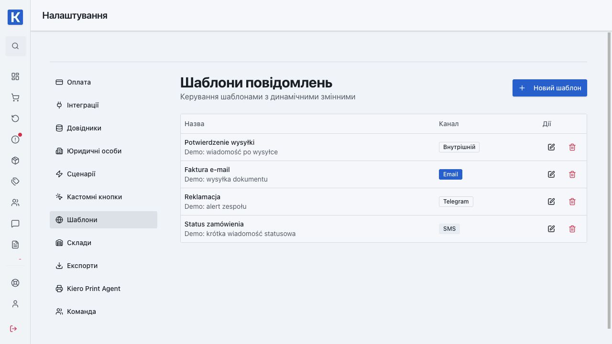Click the template name Faktura e-mail
The image size is (612, 344).
(x=207, y=170)
